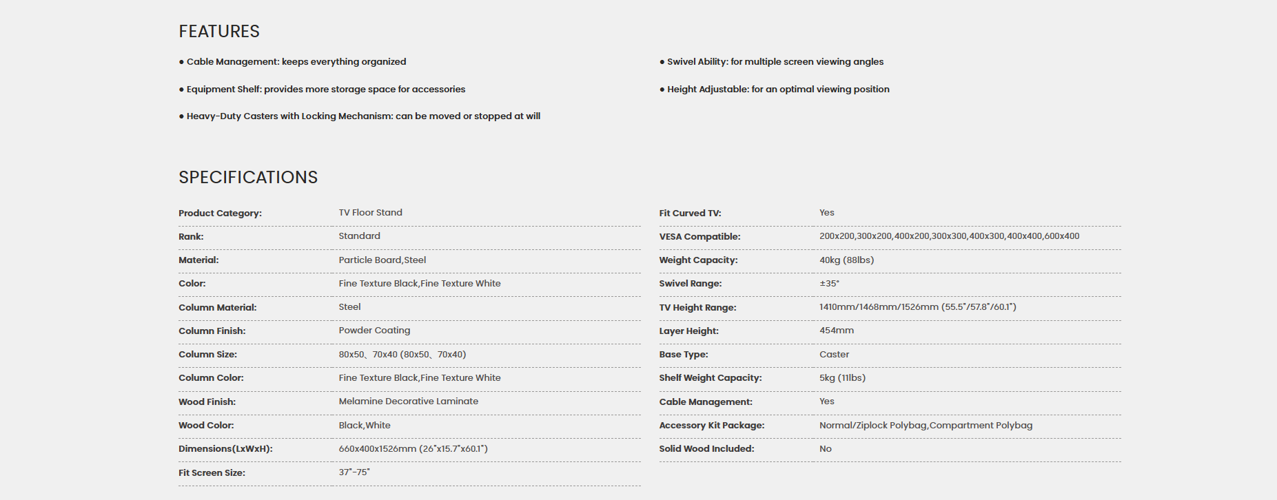The image size is (1277, 500).
Task: Click the VESA Compatible sizes list
Action: tap(949, 236)
